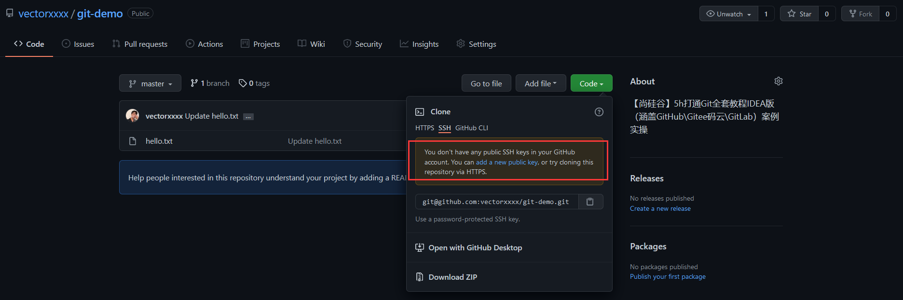The height and width of the screenshot is (300, 903).
Task: Open the Issues tab
Action: [x=78, y=44]
